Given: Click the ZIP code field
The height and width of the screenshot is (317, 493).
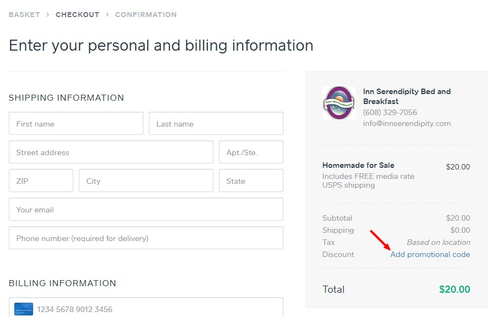Looking at the screenshot, I should [41, 181].
